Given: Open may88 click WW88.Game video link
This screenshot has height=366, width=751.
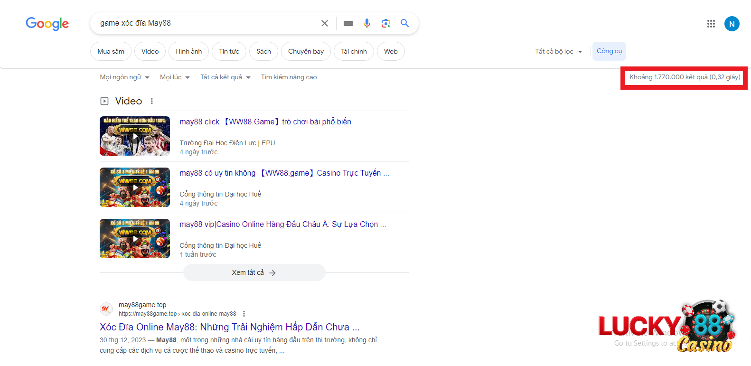Looking at the screenshot, I should (265, 122).
